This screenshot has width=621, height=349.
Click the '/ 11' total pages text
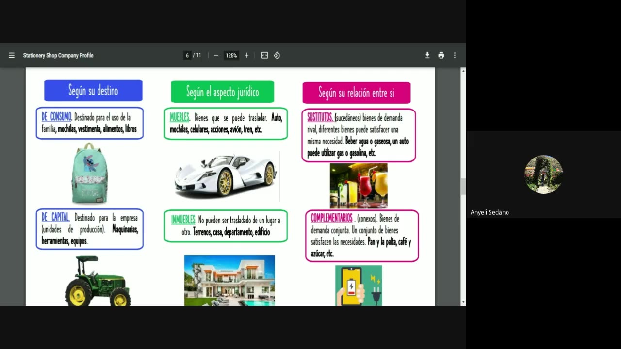point(197,55)
